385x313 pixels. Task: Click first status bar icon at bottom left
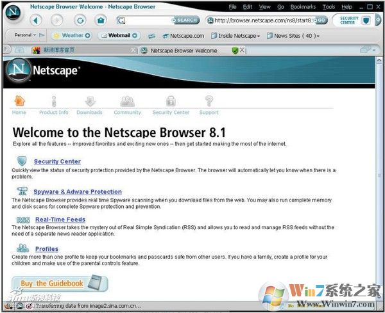click(8, 306)
